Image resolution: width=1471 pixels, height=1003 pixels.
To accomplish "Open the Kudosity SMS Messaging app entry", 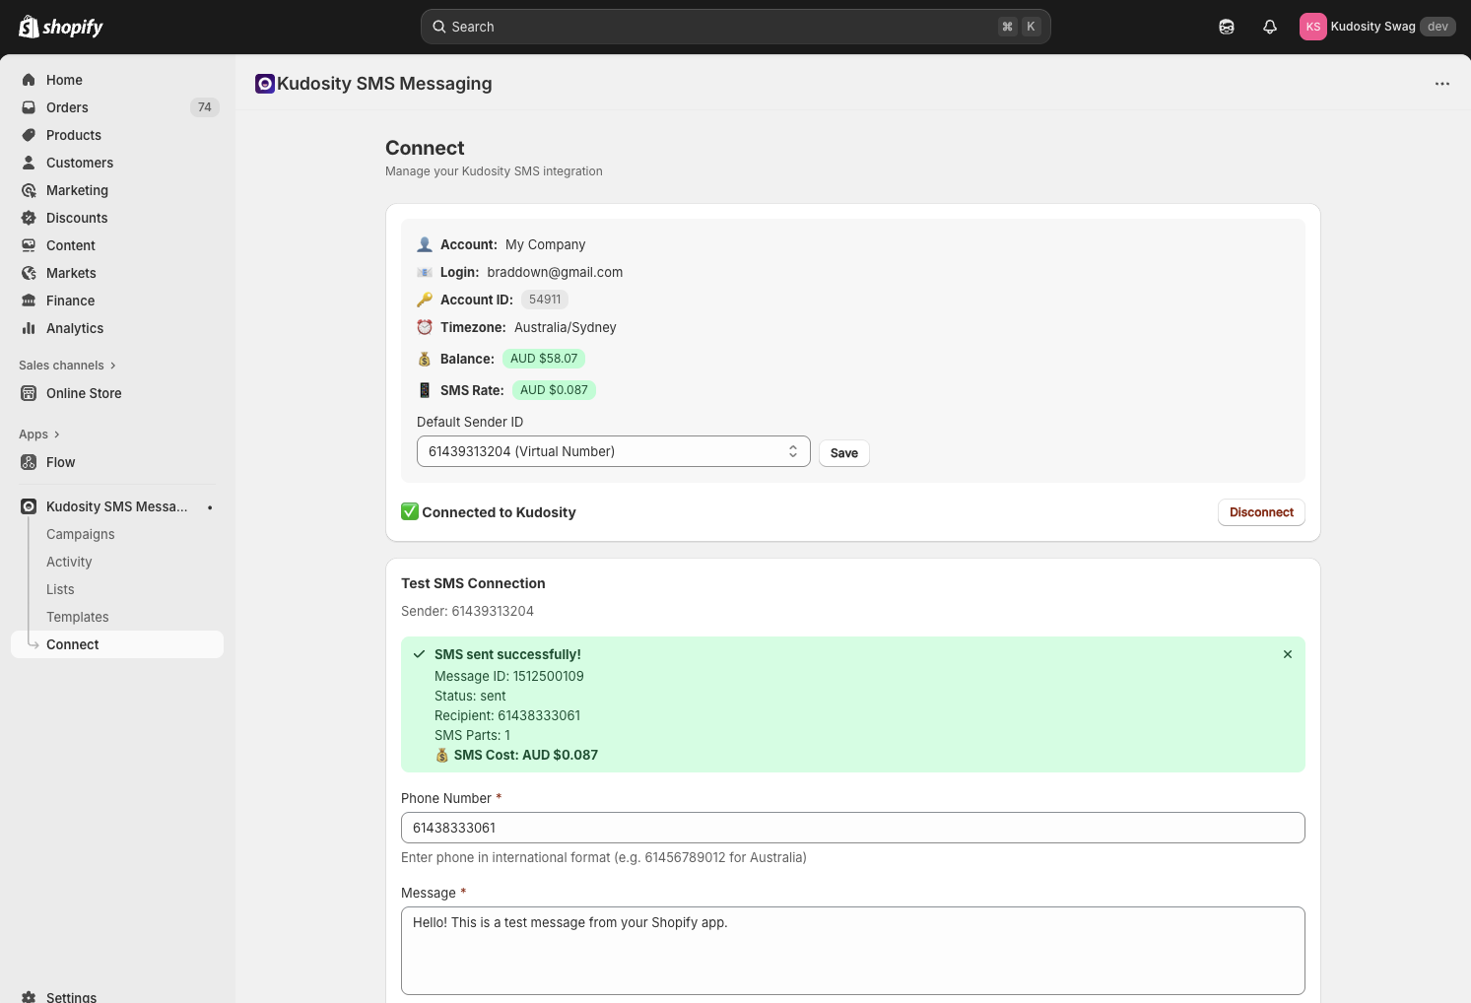I will pyautogui.click(x=117, y=506).
